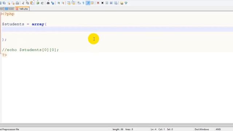The width and height of the screenshot is (233, 131).
Task: Stop macro recording with black square
Action: (102, 3)
